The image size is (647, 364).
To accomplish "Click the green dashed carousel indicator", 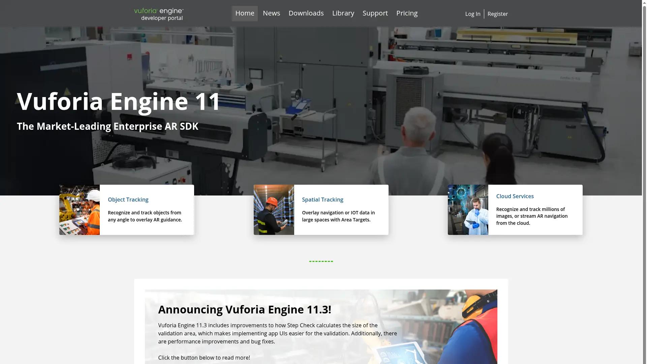I will point(321,261).
